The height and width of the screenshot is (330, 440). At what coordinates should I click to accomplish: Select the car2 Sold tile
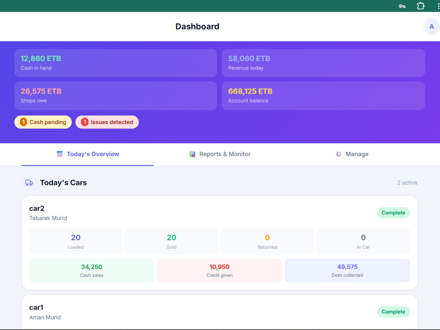click(x=172, y=241)
